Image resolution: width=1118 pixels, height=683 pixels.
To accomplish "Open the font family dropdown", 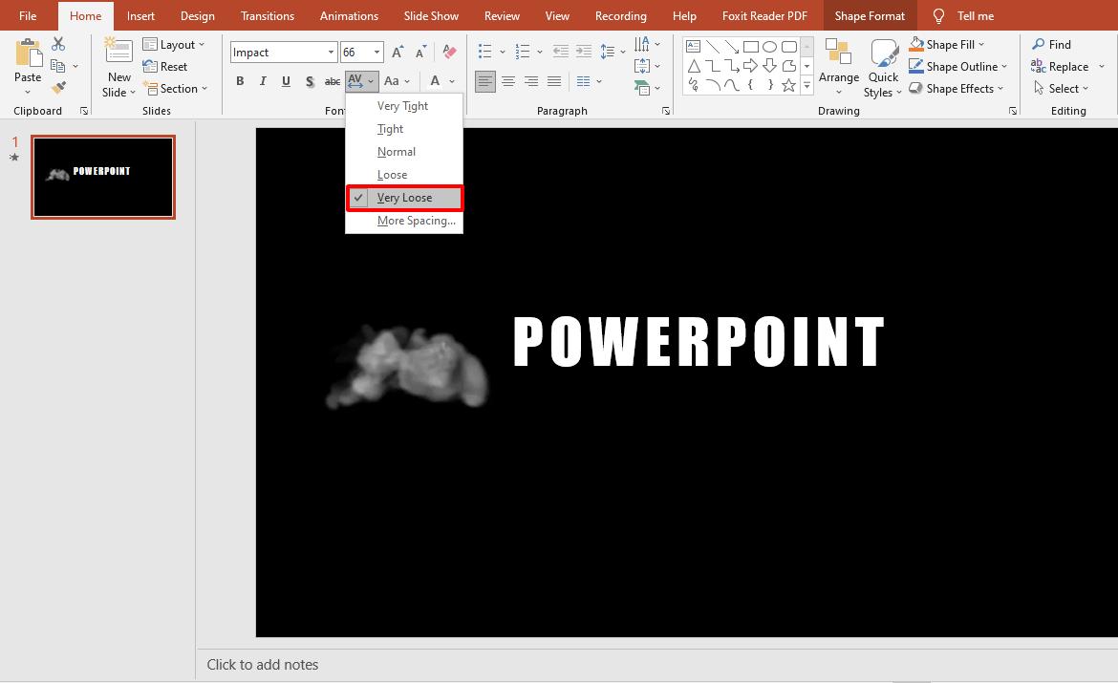I will (x=330, y=52).
